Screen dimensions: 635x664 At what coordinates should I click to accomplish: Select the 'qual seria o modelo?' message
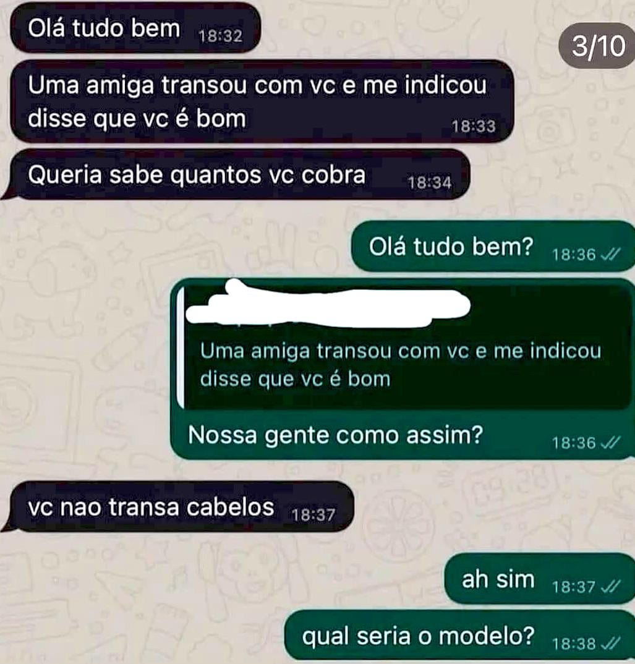click(459, 636)
